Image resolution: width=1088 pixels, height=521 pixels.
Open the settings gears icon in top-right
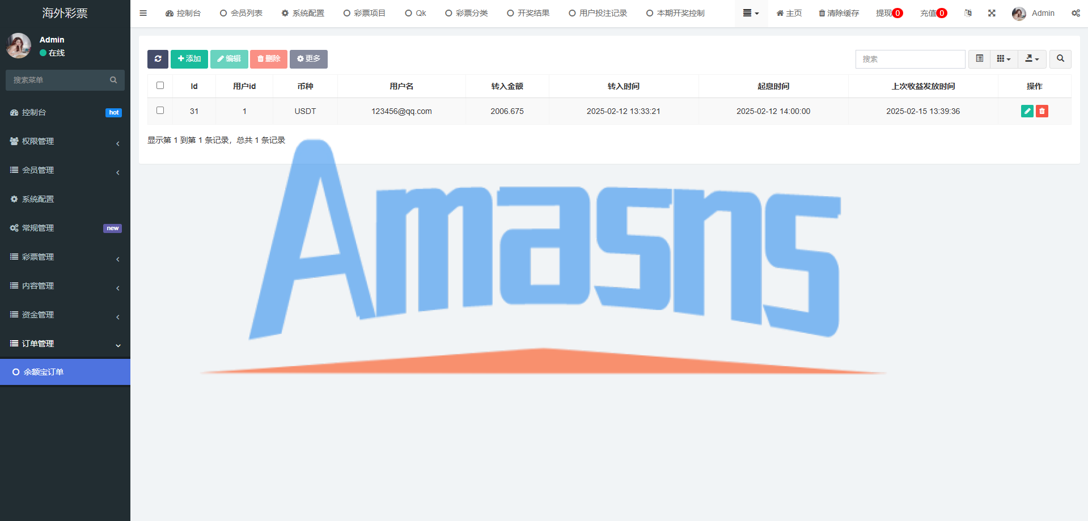pos(1076,13)
